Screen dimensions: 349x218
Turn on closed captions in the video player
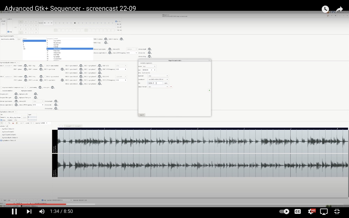(297, 211)
